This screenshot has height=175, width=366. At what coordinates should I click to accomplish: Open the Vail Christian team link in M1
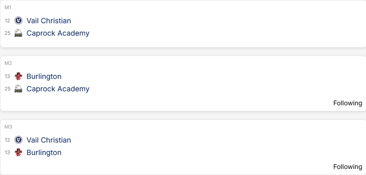click(49, 20)
